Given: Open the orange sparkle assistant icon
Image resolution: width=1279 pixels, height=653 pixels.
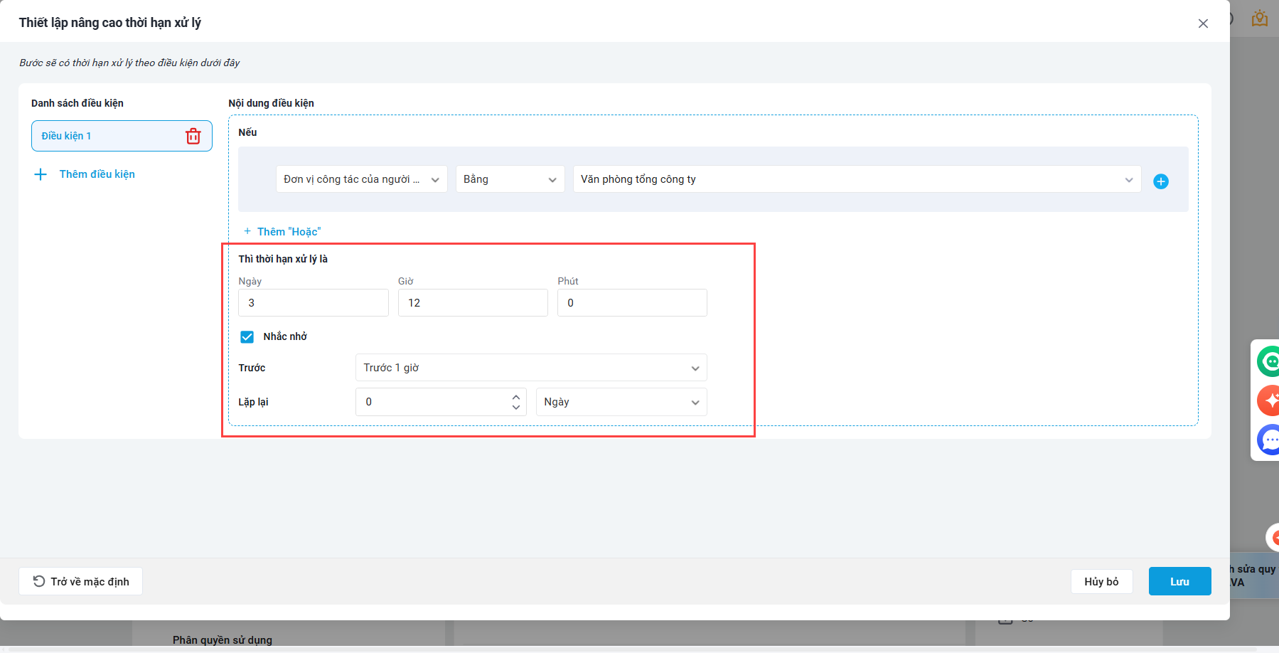Looking at the screenshot, I should [x=1269, y=400].
